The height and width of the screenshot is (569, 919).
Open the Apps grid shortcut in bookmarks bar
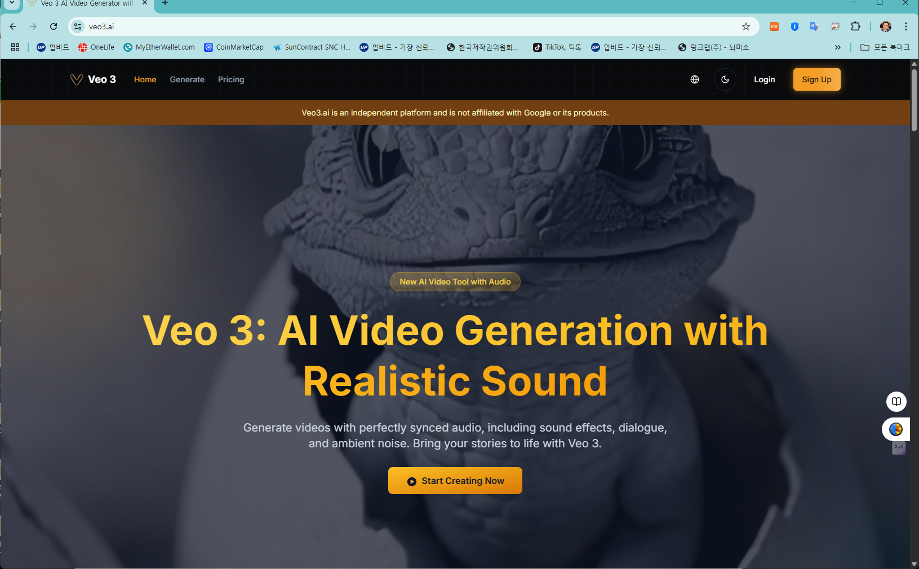point(15,47)
